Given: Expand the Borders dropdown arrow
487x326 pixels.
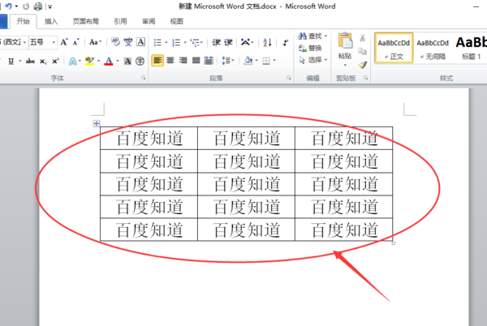Looking at the screenshot, I should click(274, 61).
